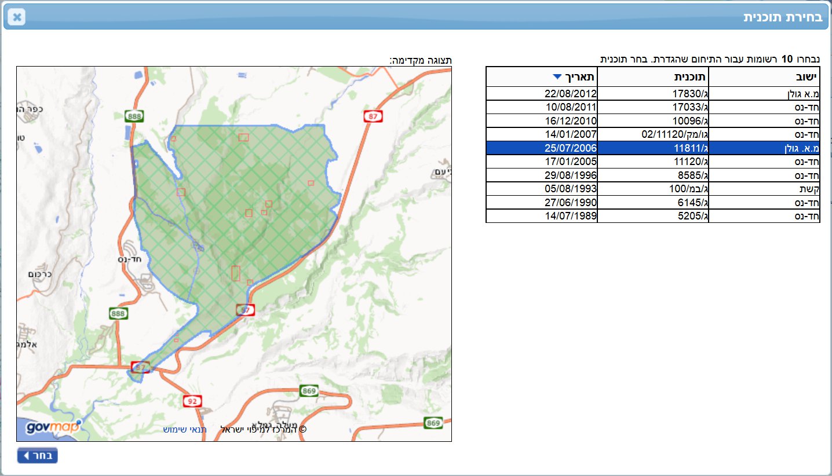Screen dimensions: 832x476
Task: Select the plan row ג/17033
Action: tap(652, 107)
